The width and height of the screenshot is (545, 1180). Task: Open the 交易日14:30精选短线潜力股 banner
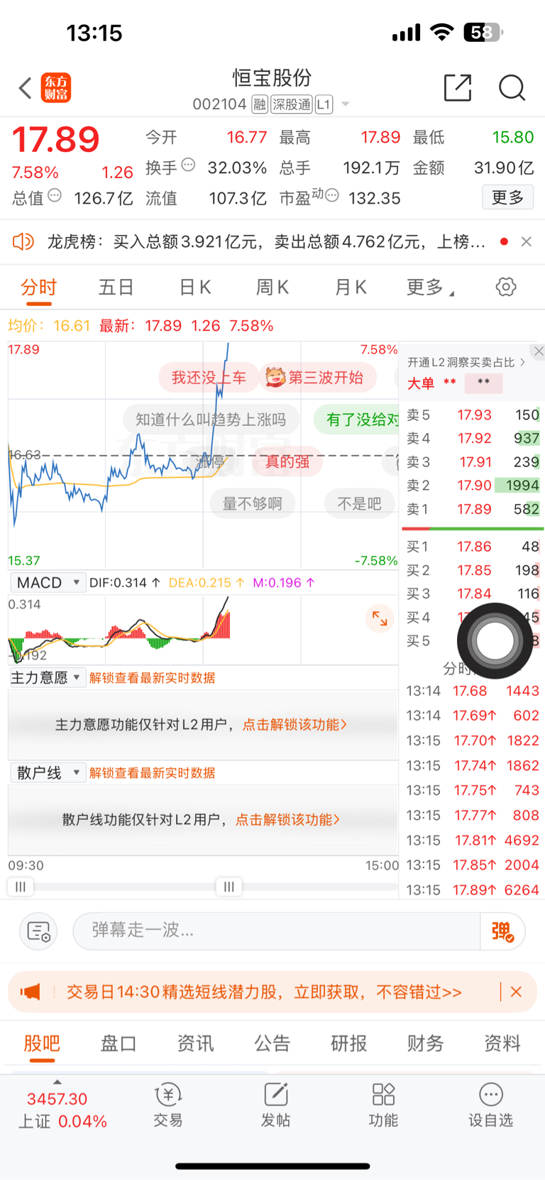[264, 992]
